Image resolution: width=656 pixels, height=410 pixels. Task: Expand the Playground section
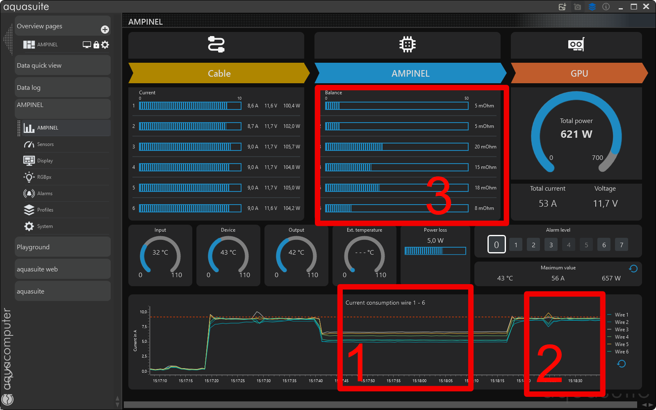[62, 247]
